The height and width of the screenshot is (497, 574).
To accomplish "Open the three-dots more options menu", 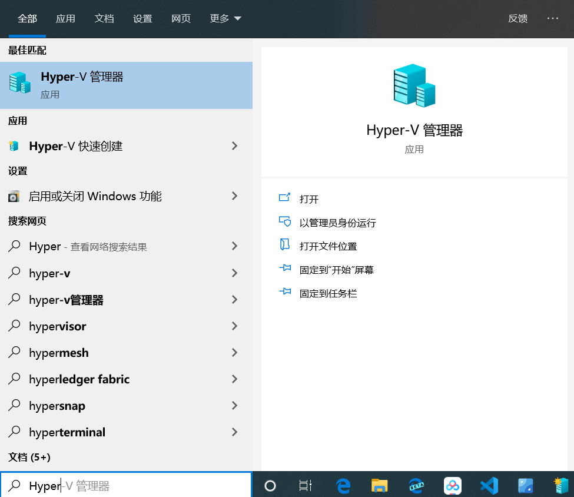I will [552, 18].
